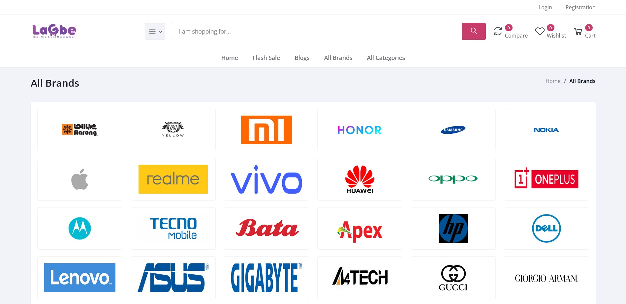Select the Xiaomi Mi brand tile
Screen dimensions: 626x304
[x=266, y=130]
